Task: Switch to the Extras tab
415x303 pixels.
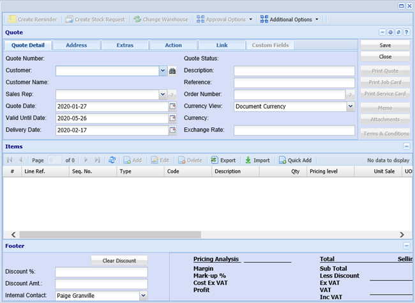Action: point(124,45)
